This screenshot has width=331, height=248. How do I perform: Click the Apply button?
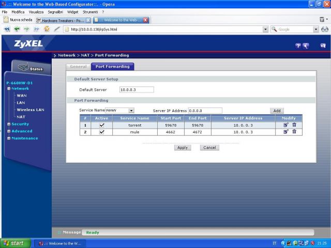point(182,147)
